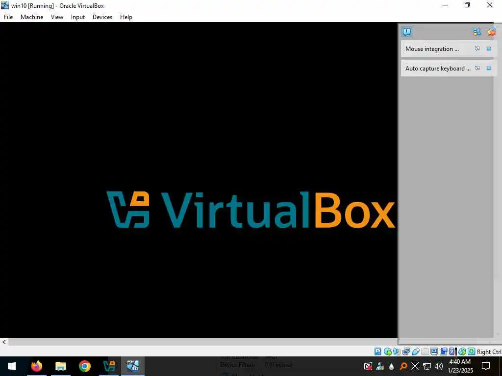
Task: Click the keyboard capture status icon
Action: pyautogui.click(x=471, y=352)
